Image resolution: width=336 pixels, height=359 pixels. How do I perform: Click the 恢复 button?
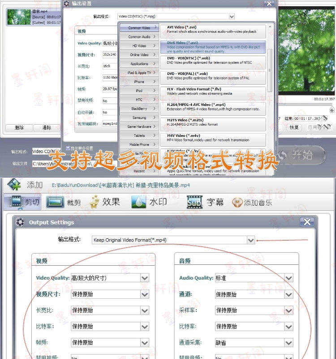(294, 127)
